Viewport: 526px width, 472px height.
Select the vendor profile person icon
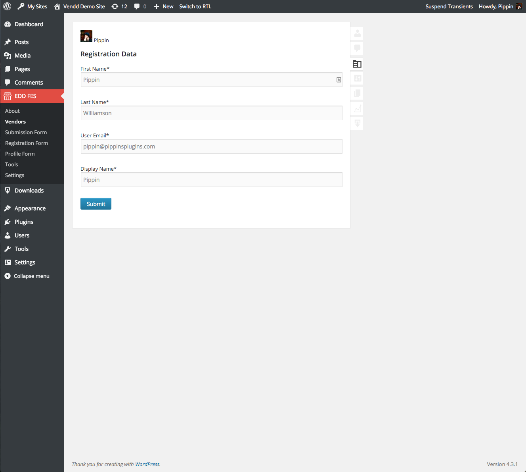click(356, 33)
